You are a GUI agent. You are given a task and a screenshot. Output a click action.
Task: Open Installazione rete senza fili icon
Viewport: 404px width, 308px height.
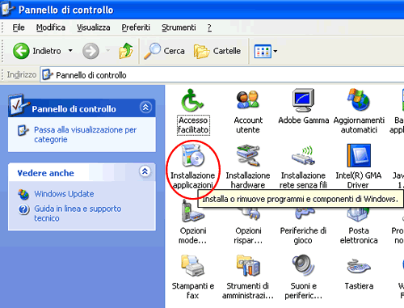(303, 156)
